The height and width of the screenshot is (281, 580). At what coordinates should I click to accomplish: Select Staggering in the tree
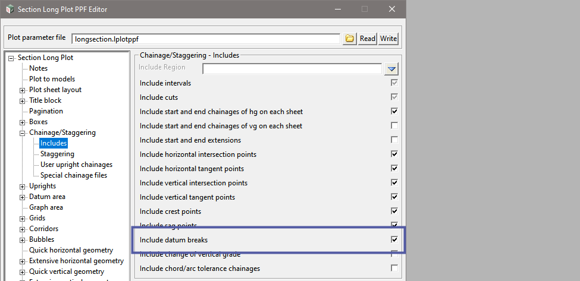[57, 154]
